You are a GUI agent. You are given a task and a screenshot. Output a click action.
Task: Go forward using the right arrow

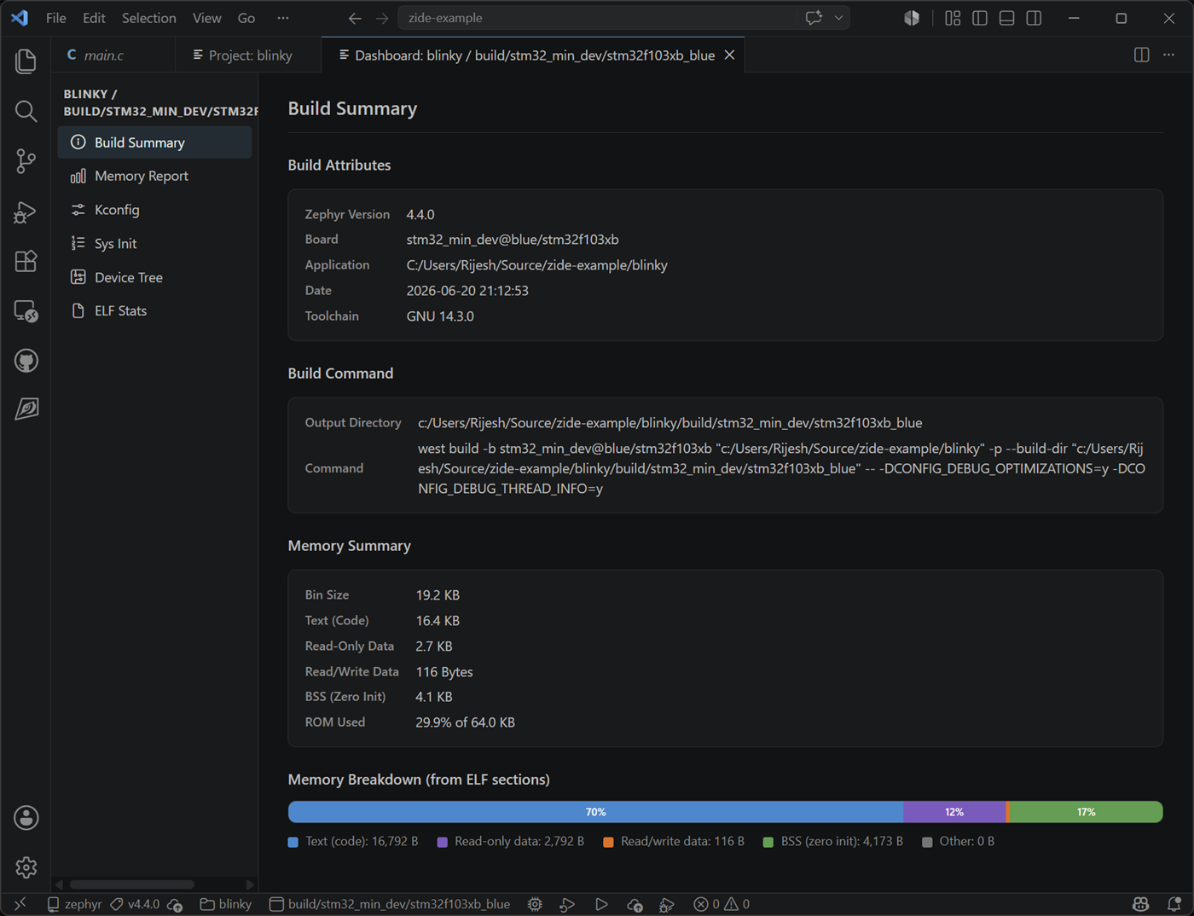click(x=382, y=18)
